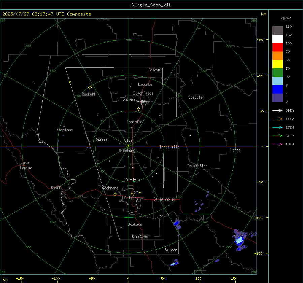
Task: Click the white 09EA arrow in legend
Action: [277, 110]
